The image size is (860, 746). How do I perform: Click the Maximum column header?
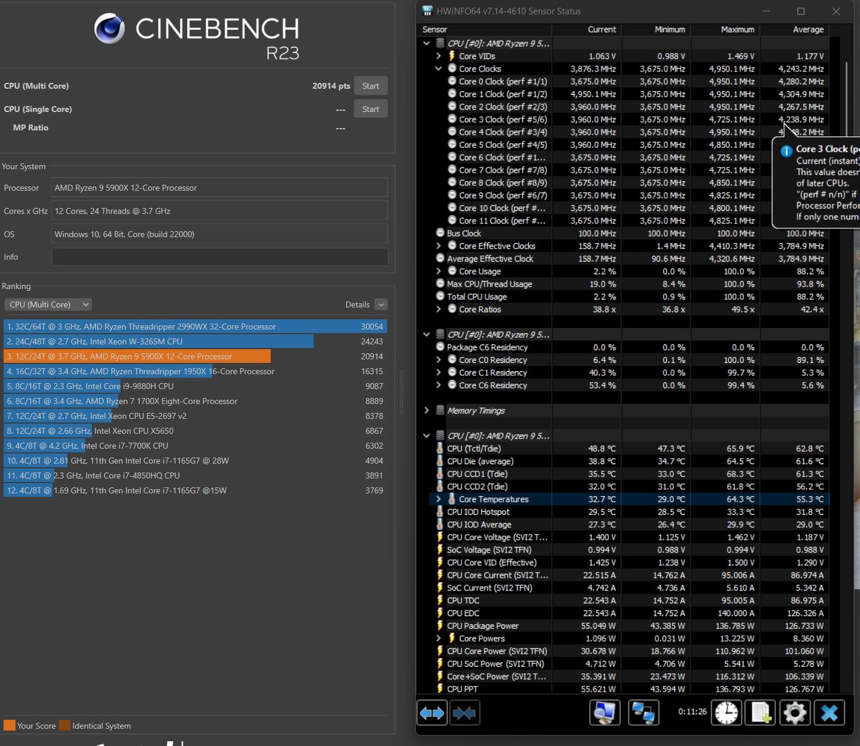725,29
